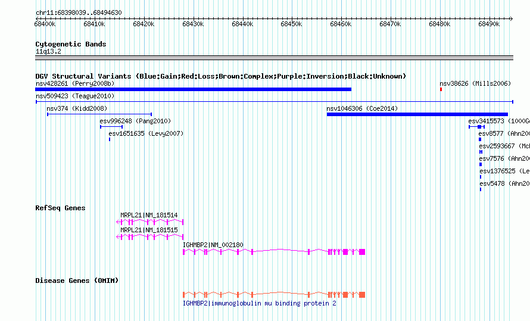530x321 pixels.
Task: Open variant esv996248 (Pang2010) label
Action: pyautogui.click(x=135, y=121)
